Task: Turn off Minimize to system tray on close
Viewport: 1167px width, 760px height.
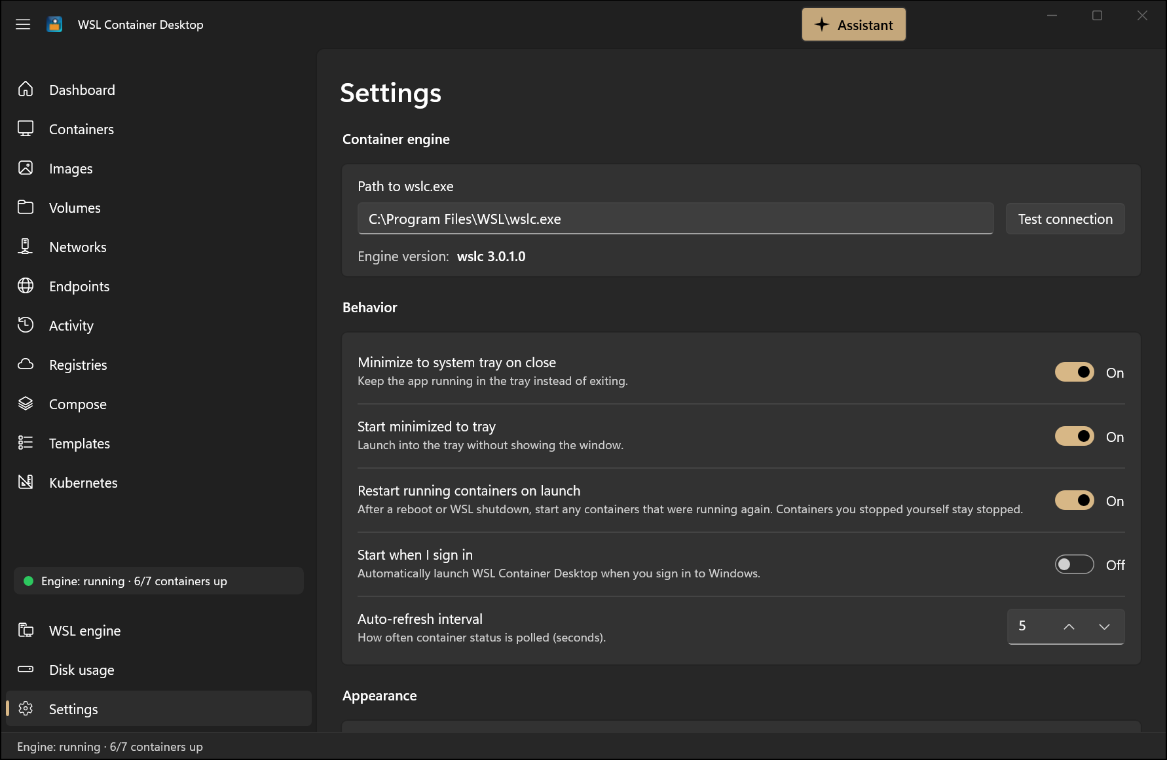Action: (1074, 372)
